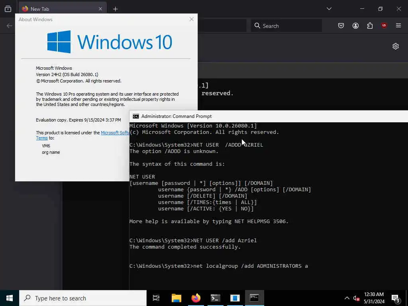
Task: Click Version 24H2 (OS Build 26080.1) text
Action: coord(67,75)
